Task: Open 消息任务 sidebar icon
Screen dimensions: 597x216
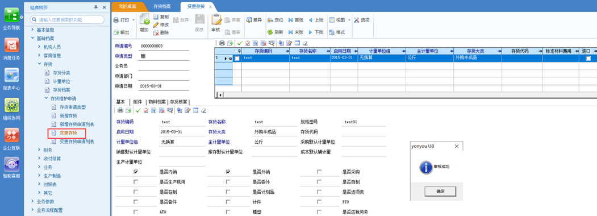Action: point(11,49)
